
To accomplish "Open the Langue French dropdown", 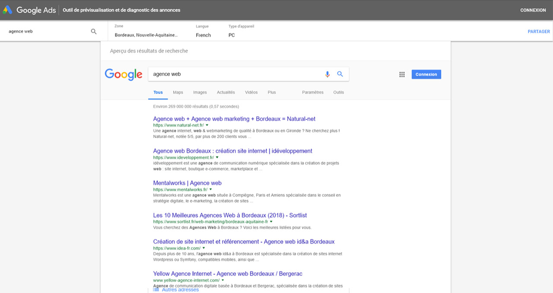I will click(203, 31).
